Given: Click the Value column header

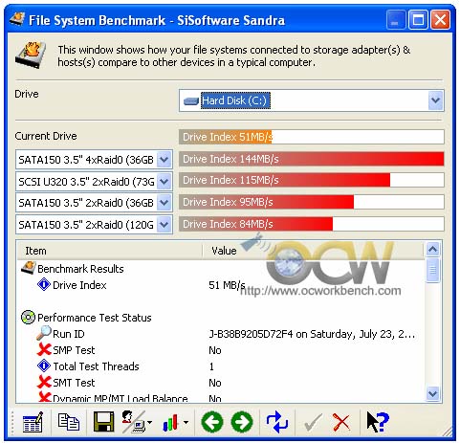Looking at the screenshot, I should pos(314,251).
